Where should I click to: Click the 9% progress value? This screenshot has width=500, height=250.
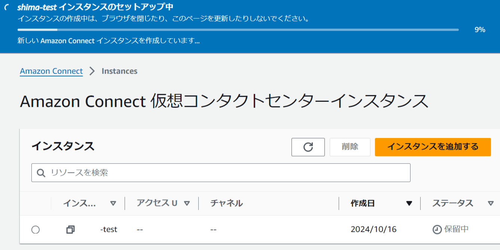pyautogui.click(x=480, y=30)
